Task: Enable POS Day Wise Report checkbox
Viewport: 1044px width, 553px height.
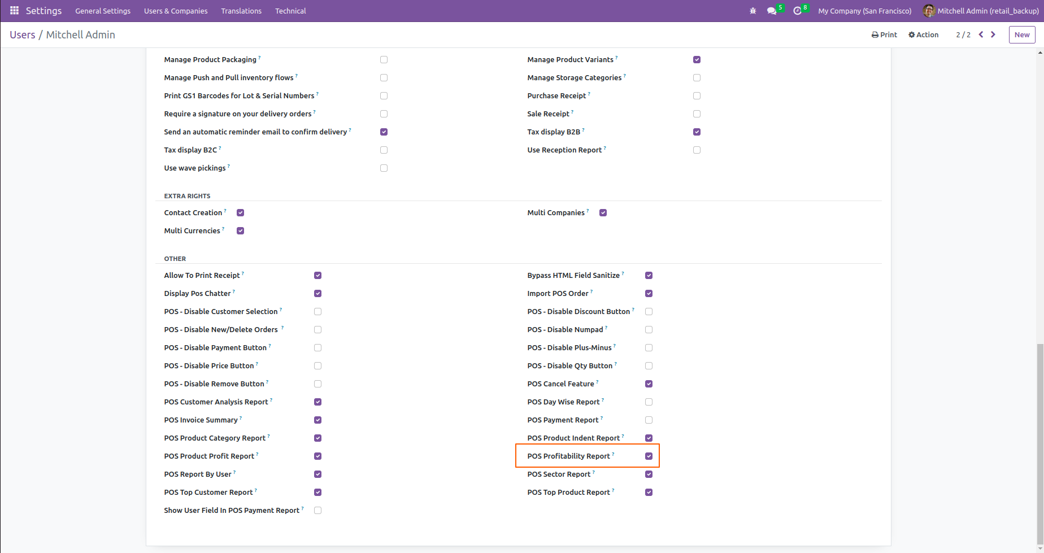Action: tap(649, 402)
